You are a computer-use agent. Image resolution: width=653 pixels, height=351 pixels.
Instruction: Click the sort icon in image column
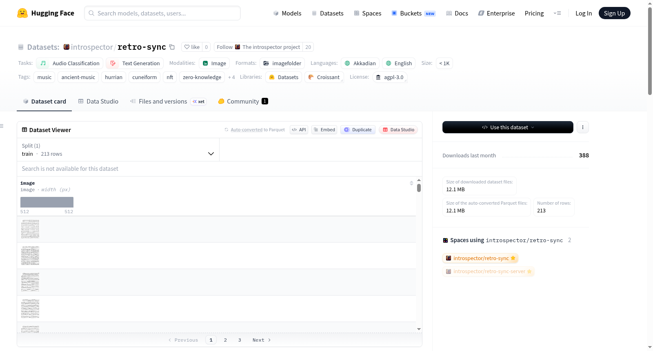[x=411, y=183]
